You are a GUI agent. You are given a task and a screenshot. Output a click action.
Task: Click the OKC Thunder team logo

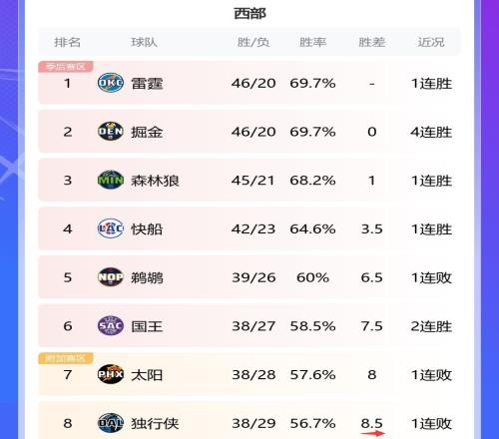pos(111,83)
